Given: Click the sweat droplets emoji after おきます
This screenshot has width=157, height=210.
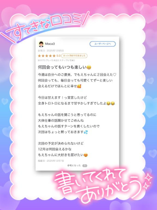Looking at the screenshot, I should [86, 132].
